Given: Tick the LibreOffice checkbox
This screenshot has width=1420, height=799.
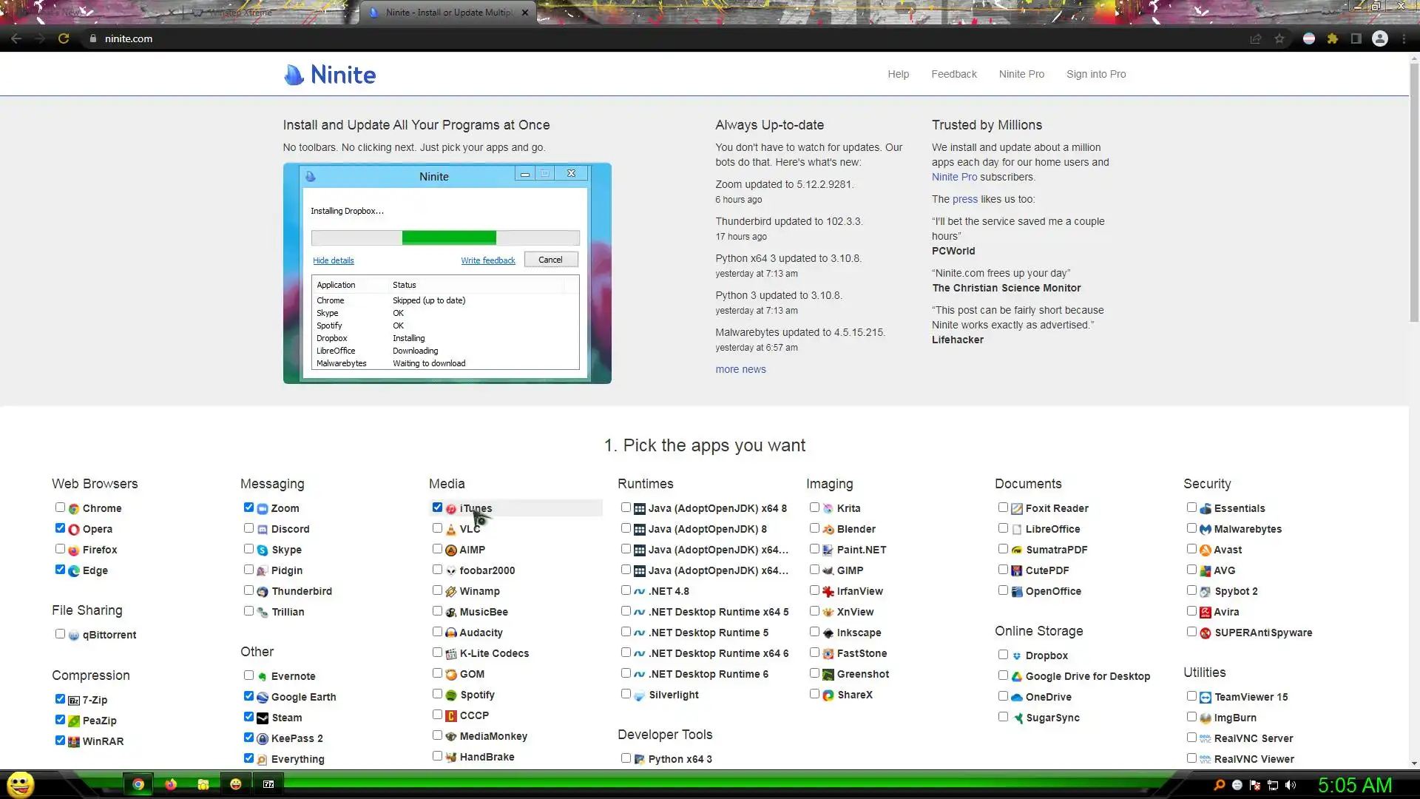Looking at the screenshot, I should 1003,528.
